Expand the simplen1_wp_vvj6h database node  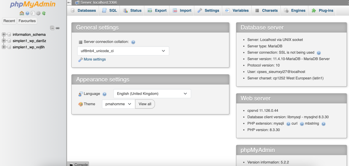4,47
